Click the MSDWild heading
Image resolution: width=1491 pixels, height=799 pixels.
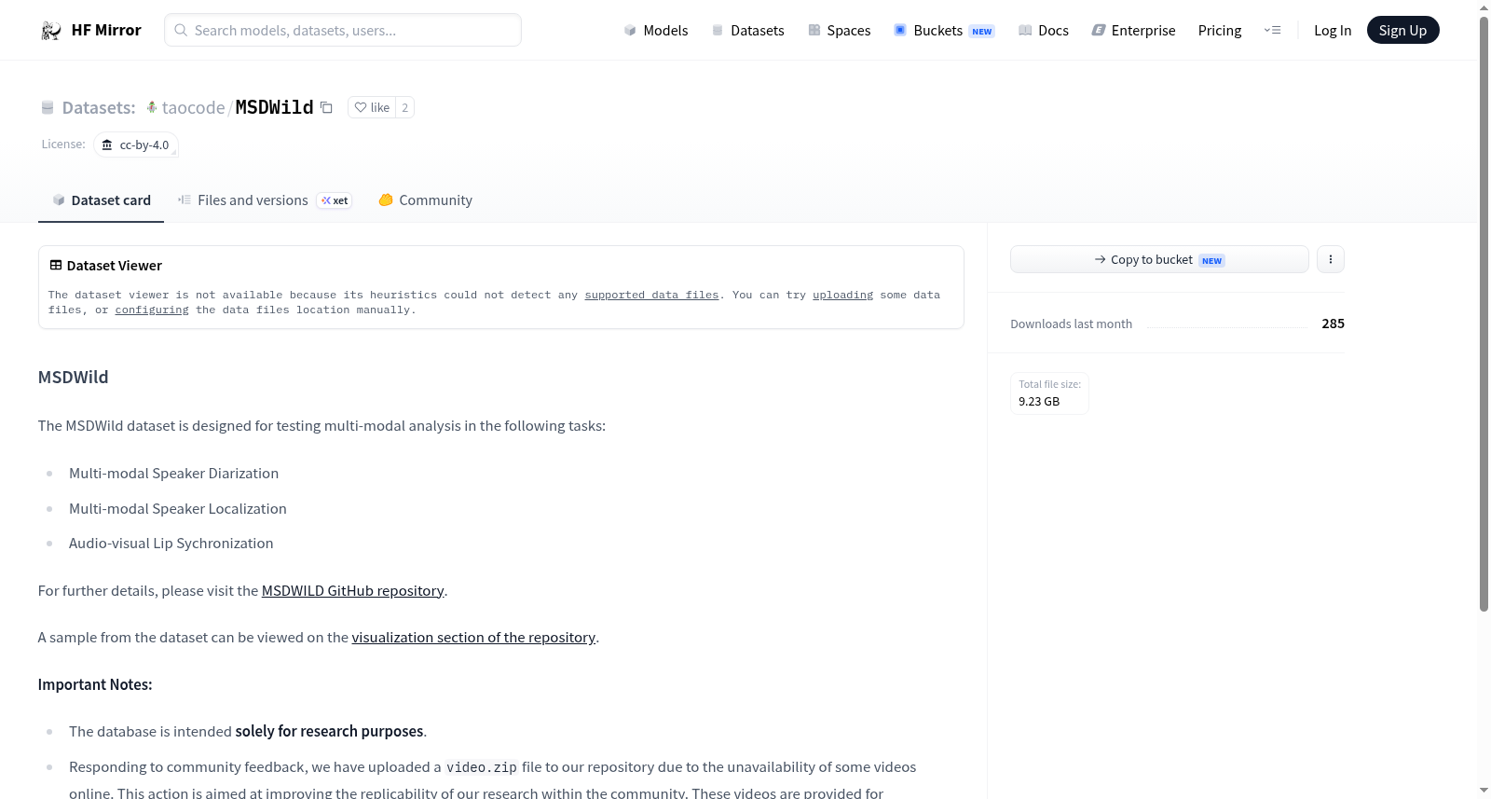click(74, 377)
